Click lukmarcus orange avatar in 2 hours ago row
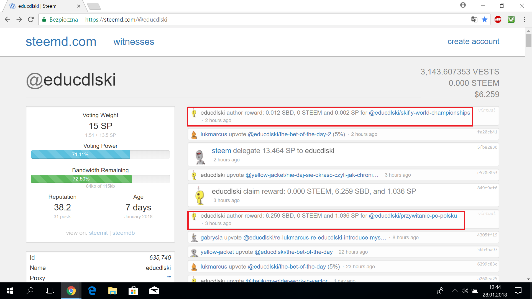 (194, 135)
